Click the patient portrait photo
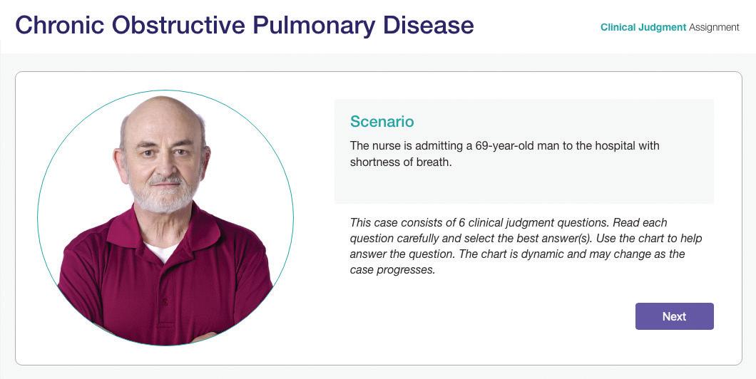 [165, 218]
